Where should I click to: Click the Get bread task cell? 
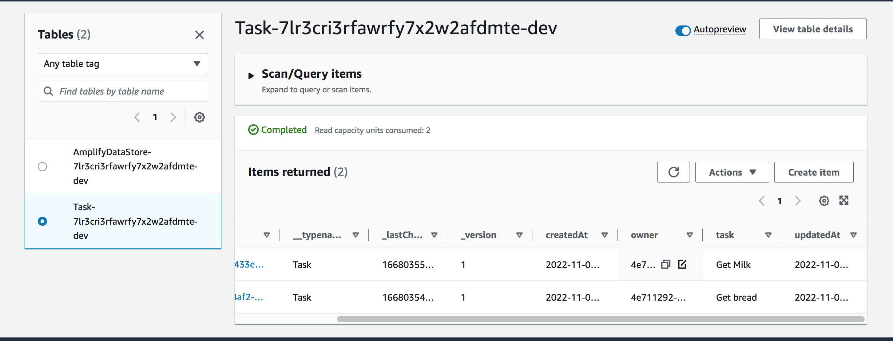(736, 297)
